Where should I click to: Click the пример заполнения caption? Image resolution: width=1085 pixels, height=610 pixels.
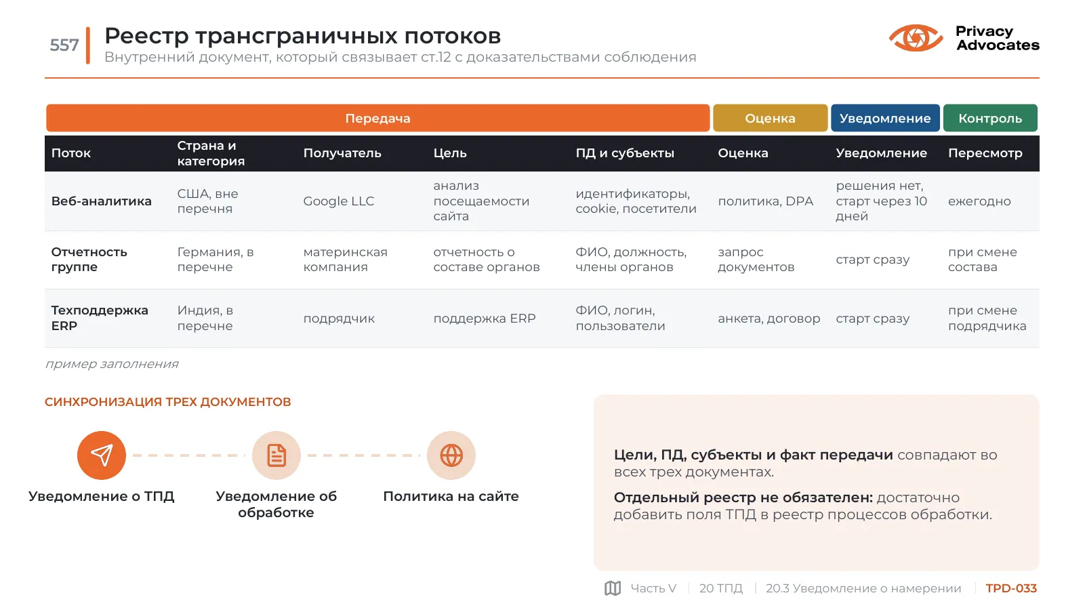tap(112, 364)
